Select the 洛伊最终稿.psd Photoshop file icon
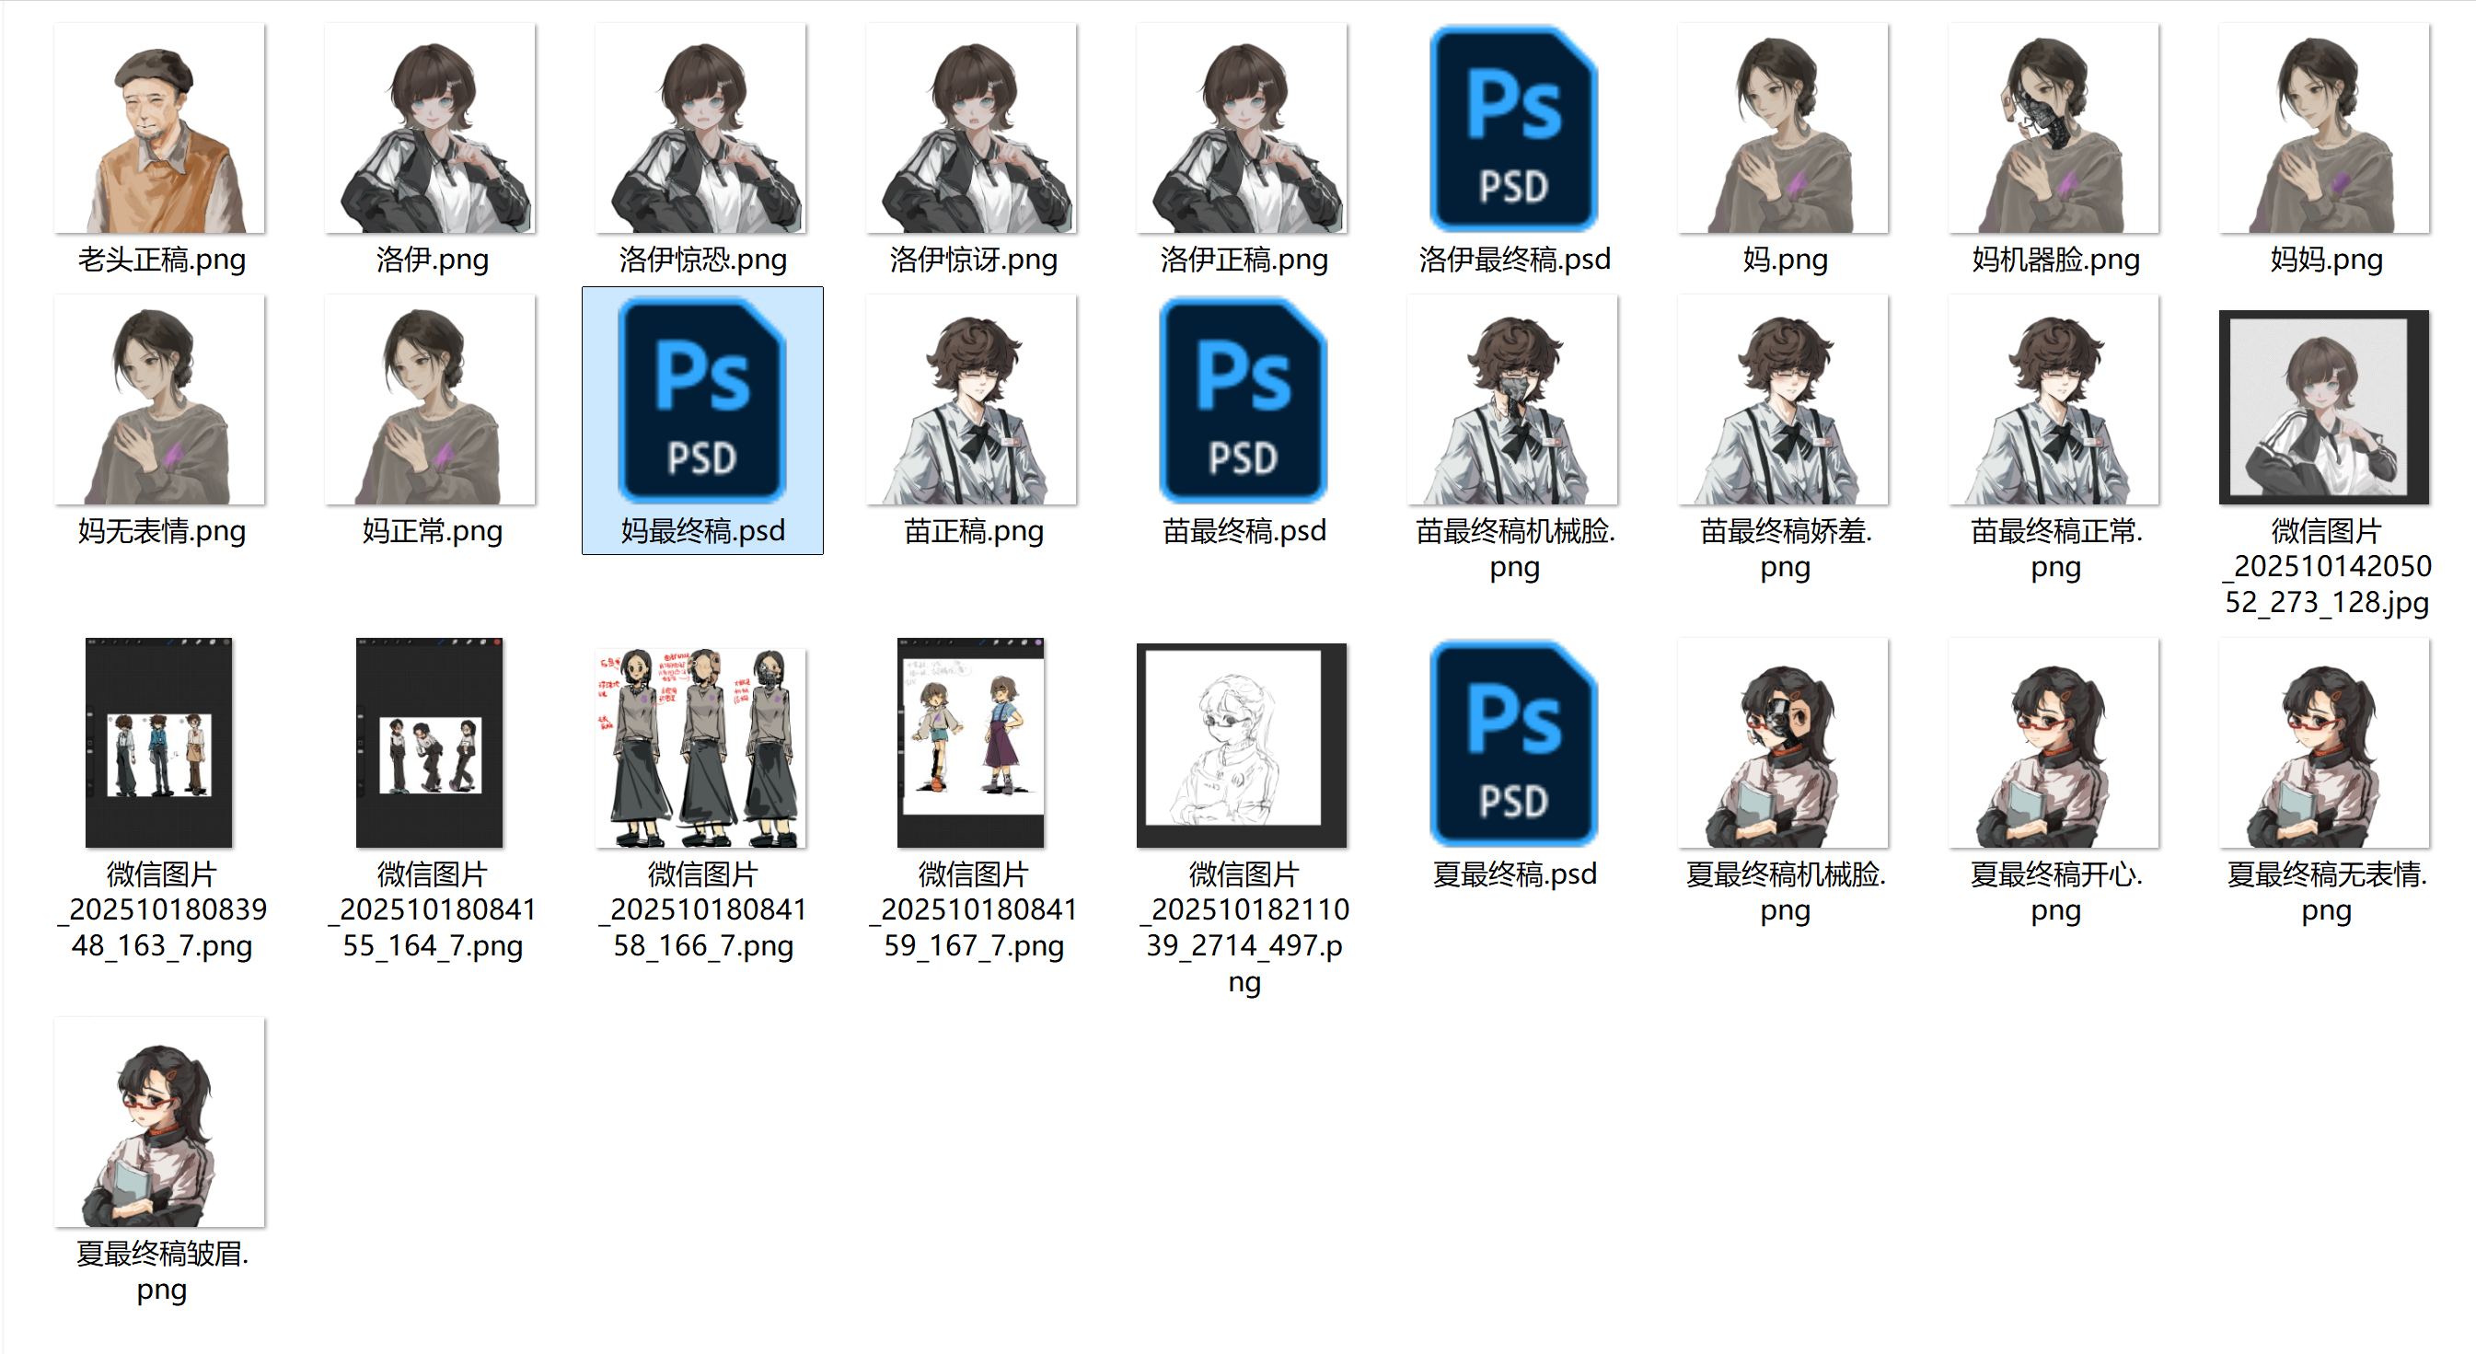 coord(1514,129)
